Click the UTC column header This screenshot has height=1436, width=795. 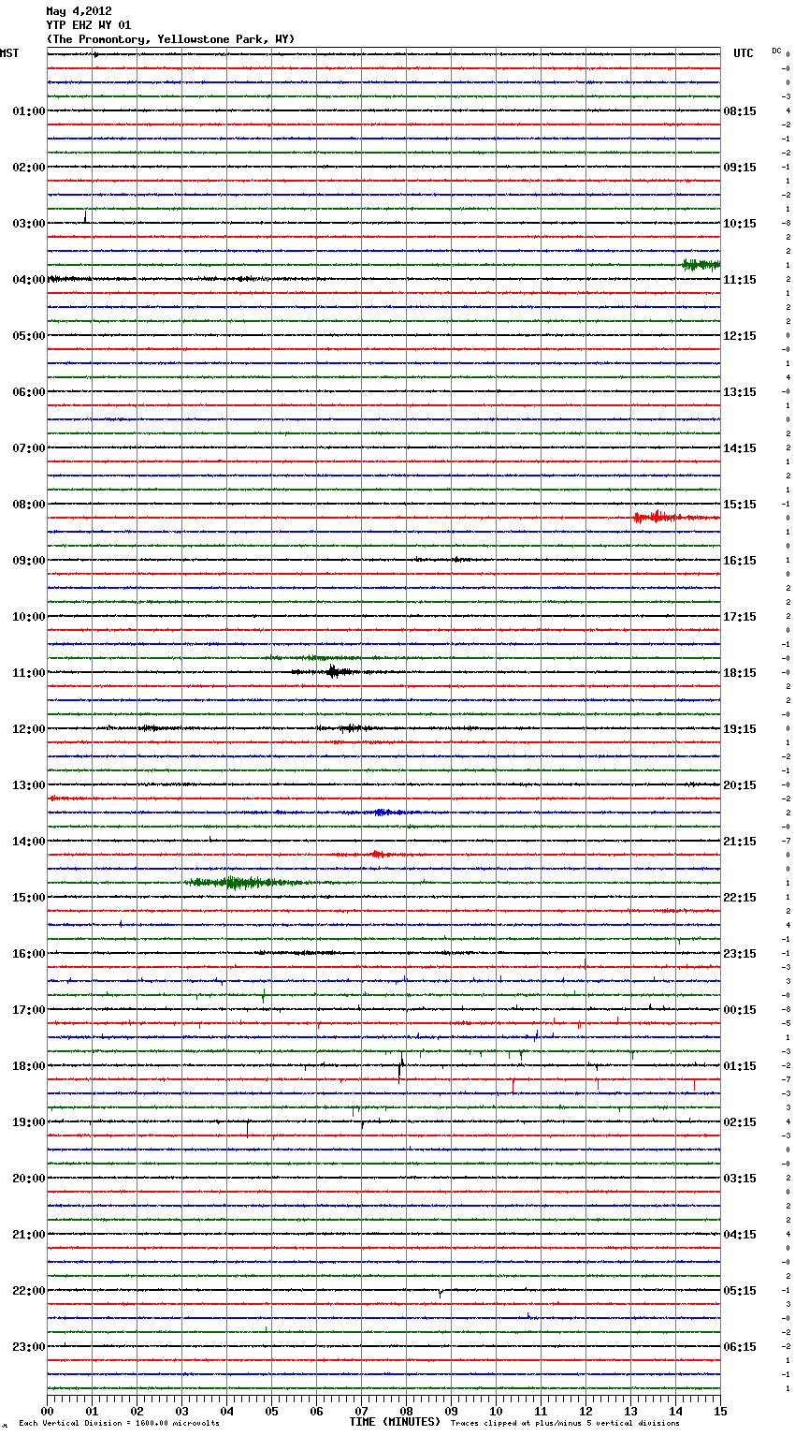pos(743,53)
